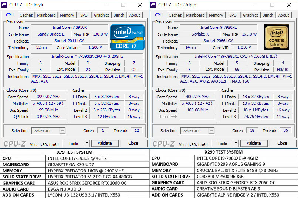
Task: Click the Code Name value Skylake-X
Action: [200, 34]
